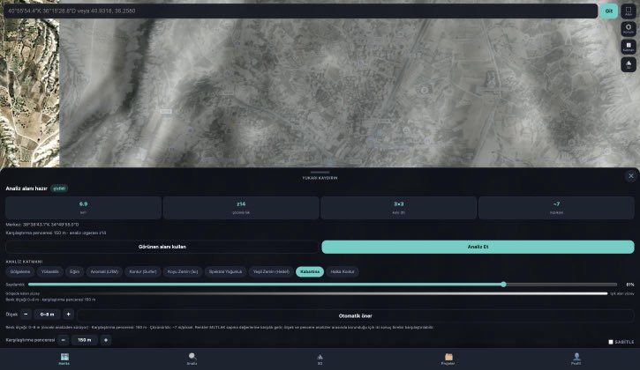Click the Saydamlık opacity slider handle

click(504, 285)
